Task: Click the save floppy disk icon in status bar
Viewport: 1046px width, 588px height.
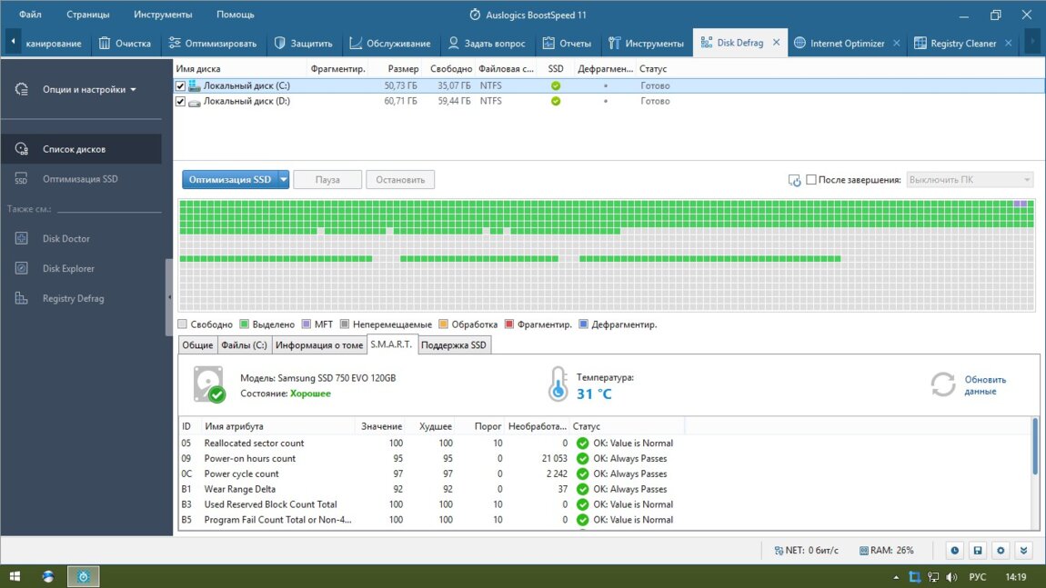Action: pos(977,550)
